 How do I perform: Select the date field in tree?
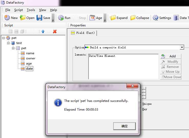click(29, 69)
